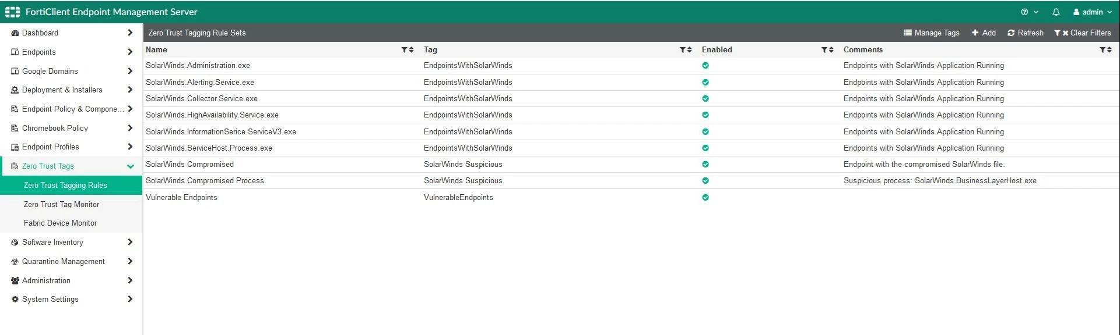Expand the Endpoints menu chevron
The image size is (1120, 335).
click(x=130, y=52)
